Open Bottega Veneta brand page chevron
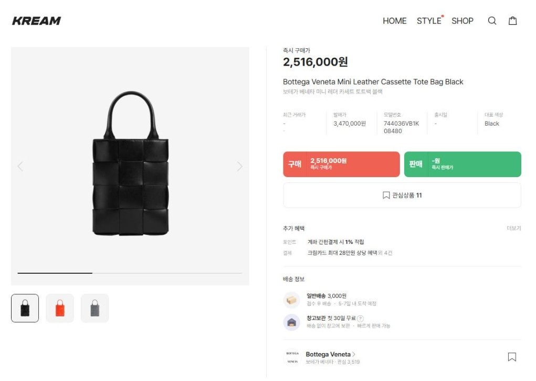 pyautogui.click(x=354, y=354)
